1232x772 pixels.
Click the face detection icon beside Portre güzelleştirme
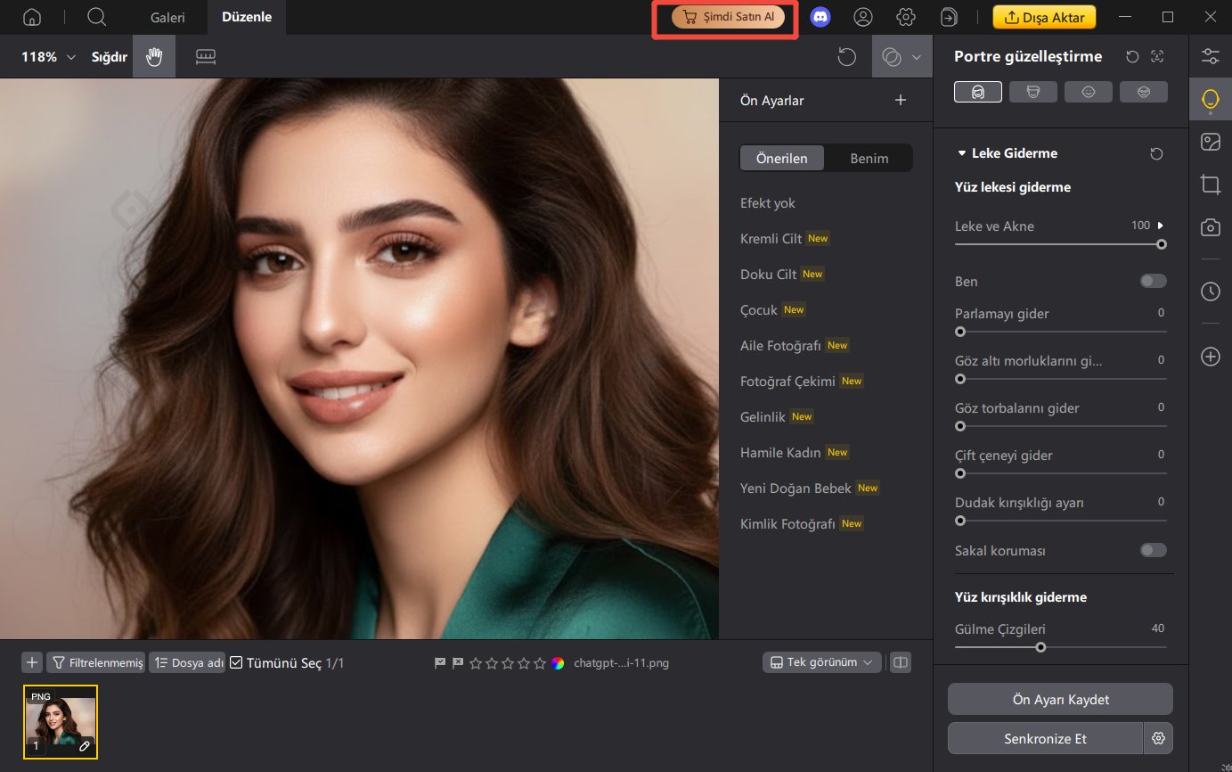[x=1157, y=55]
